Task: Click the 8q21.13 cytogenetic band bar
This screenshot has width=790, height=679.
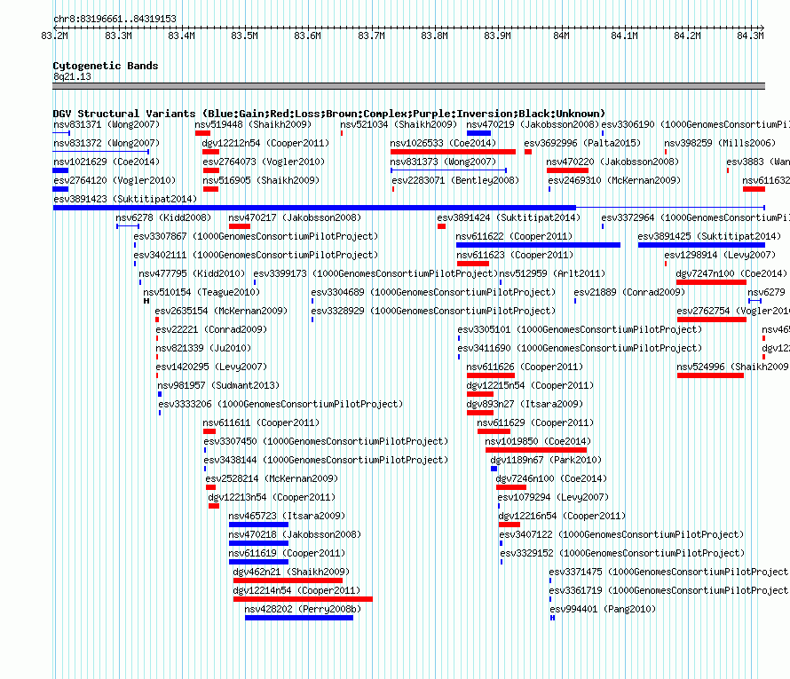Action: click(x=408, y=86)
